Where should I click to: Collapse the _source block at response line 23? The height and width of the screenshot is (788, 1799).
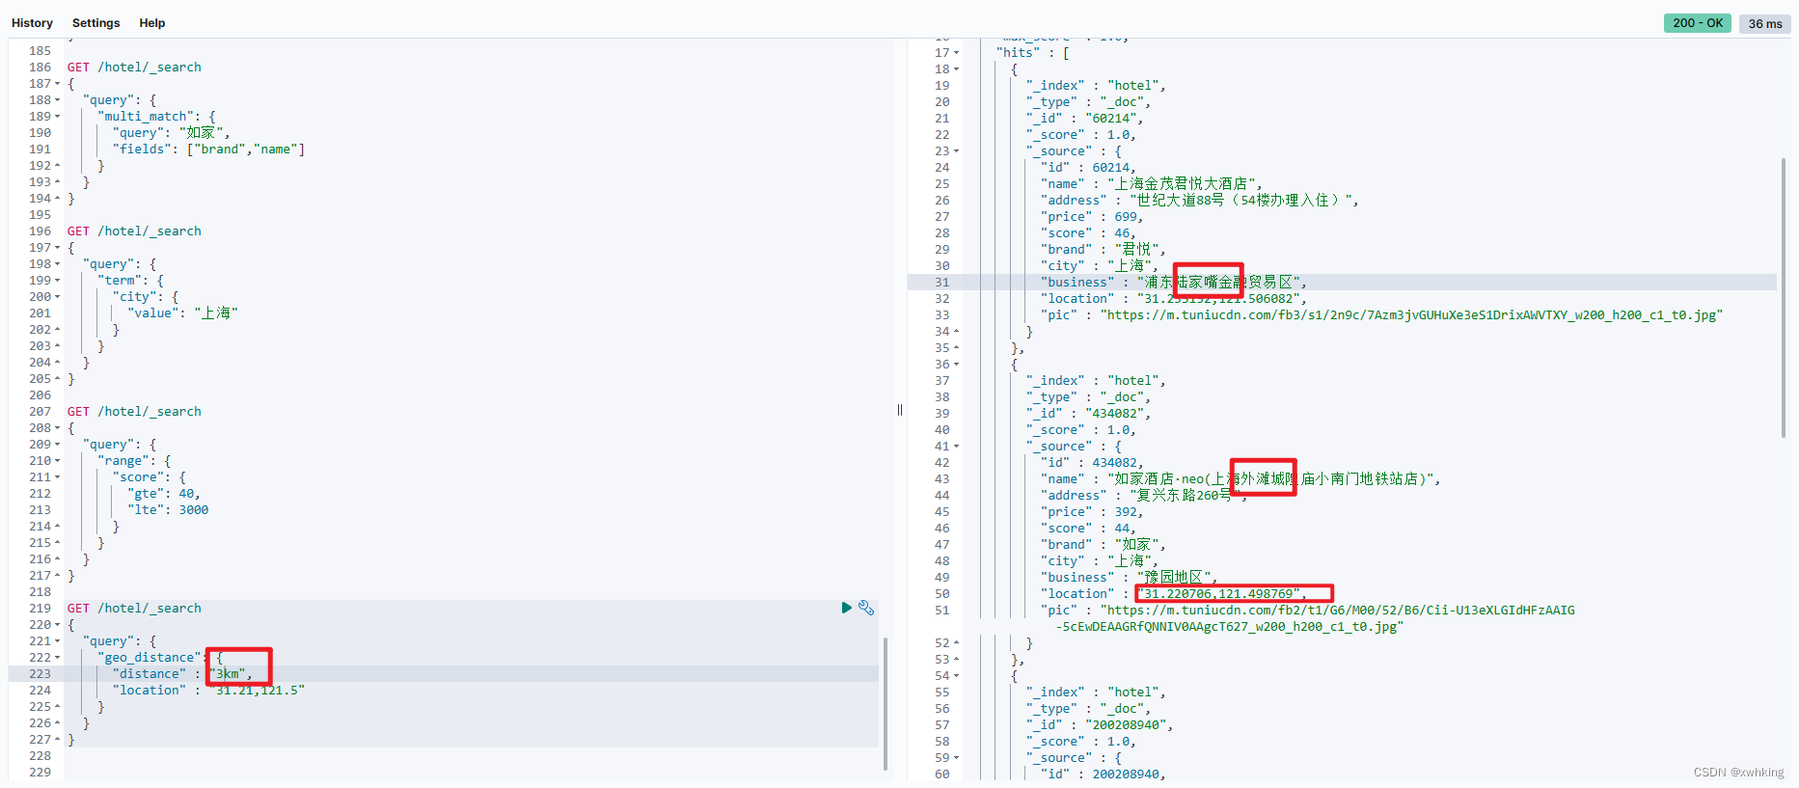(x=956, y=151)
